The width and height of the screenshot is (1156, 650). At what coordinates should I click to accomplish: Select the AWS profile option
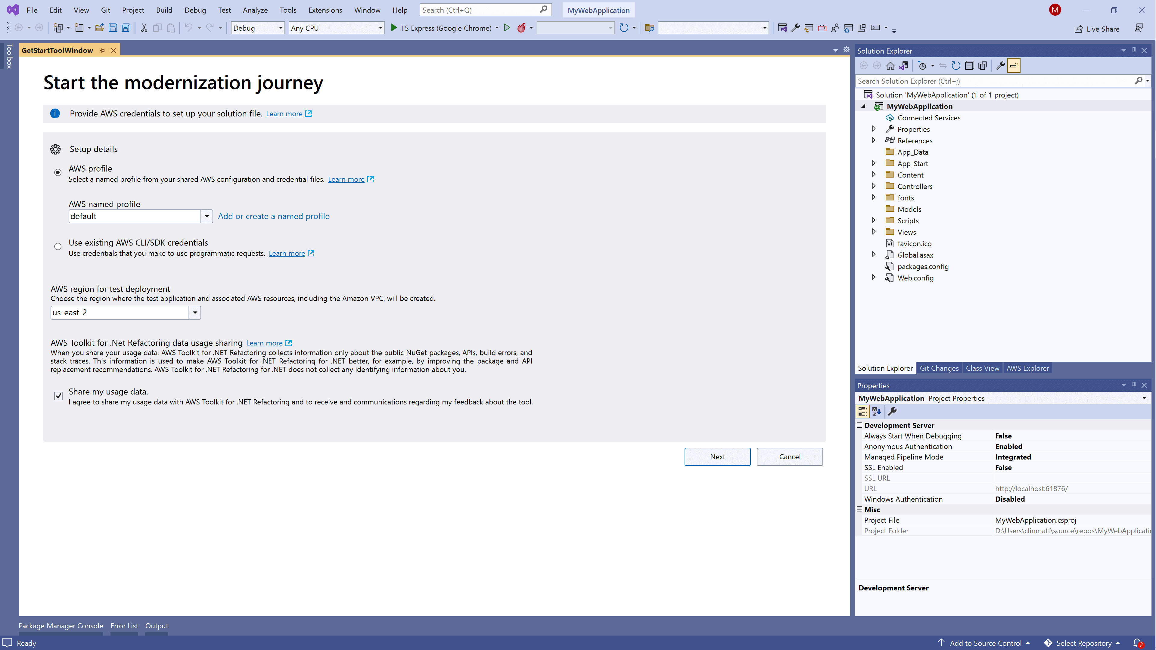58,172
